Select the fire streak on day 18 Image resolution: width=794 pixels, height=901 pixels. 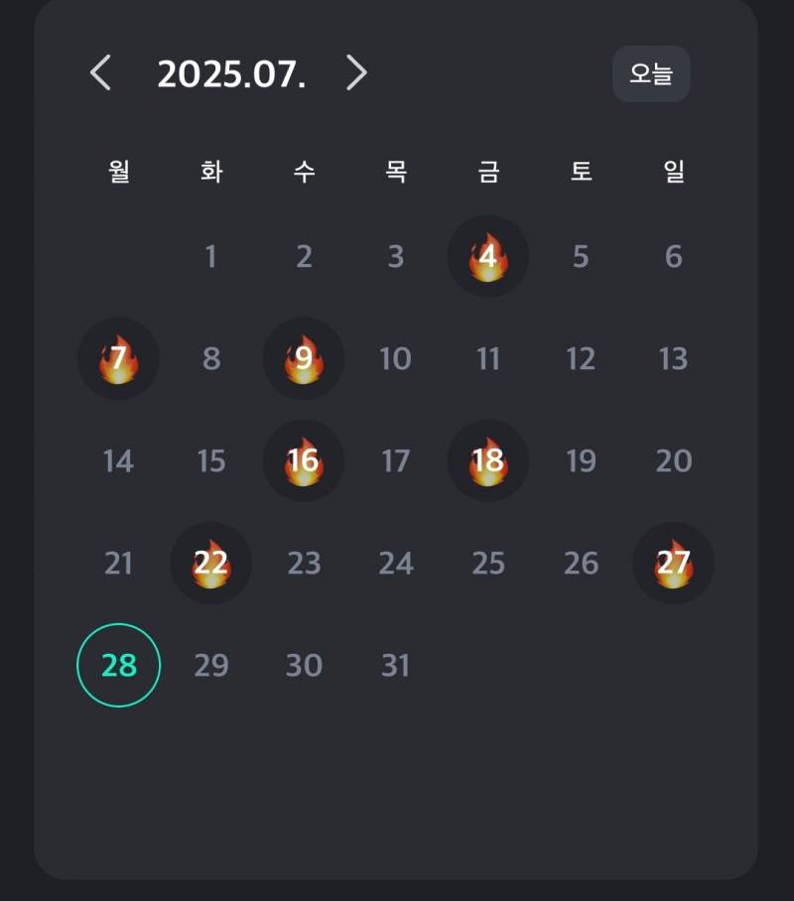coord(488,460)
